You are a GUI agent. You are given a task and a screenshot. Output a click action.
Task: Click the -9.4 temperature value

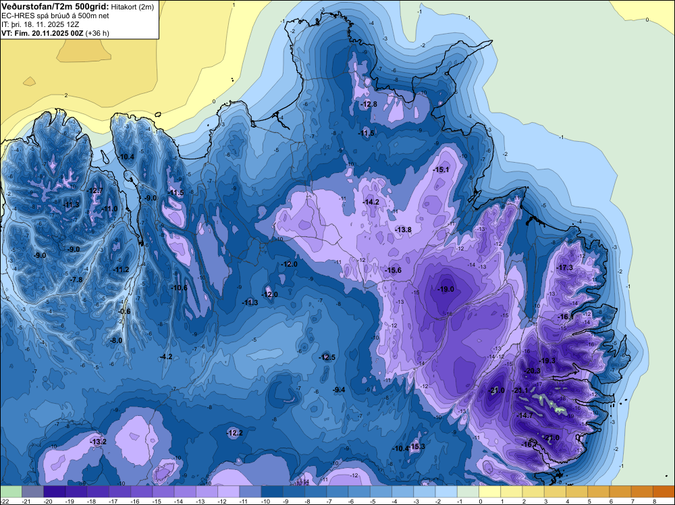point(340,390)
